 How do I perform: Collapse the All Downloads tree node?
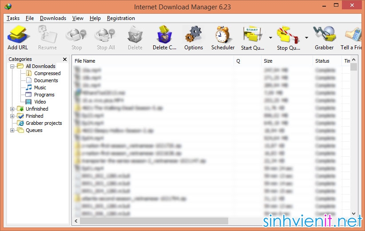(12, 66)
